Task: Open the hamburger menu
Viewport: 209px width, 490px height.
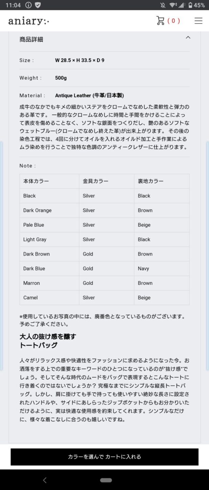Action: [x=198, y=21]
